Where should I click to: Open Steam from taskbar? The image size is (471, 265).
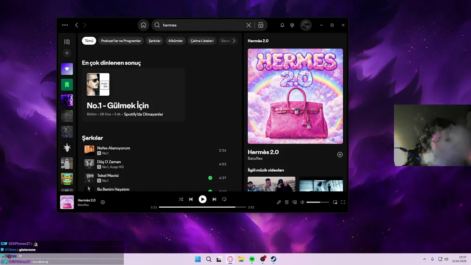click(x=274, y=259)
